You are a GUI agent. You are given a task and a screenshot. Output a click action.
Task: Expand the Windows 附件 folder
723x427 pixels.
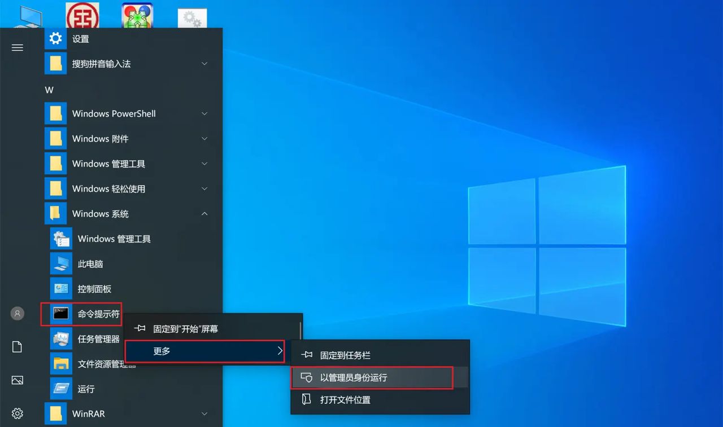tap(204, 138)
